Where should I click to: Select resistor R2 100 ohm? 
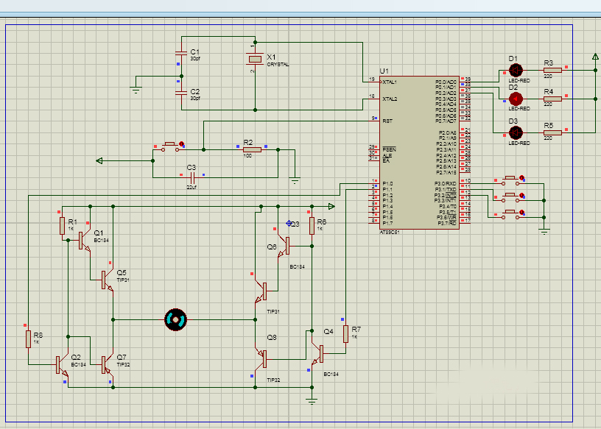pos(252,150)
